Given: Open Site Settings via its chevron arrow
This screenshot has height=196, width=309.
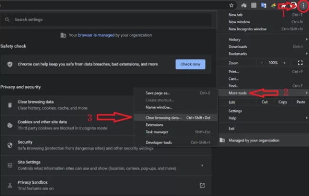Looking at the screenshot, I should 202,165.
